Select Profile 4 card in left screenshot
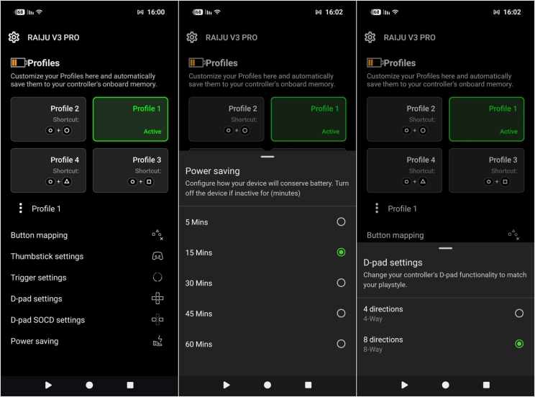535x397 pixels. click(x=48, y=170)
